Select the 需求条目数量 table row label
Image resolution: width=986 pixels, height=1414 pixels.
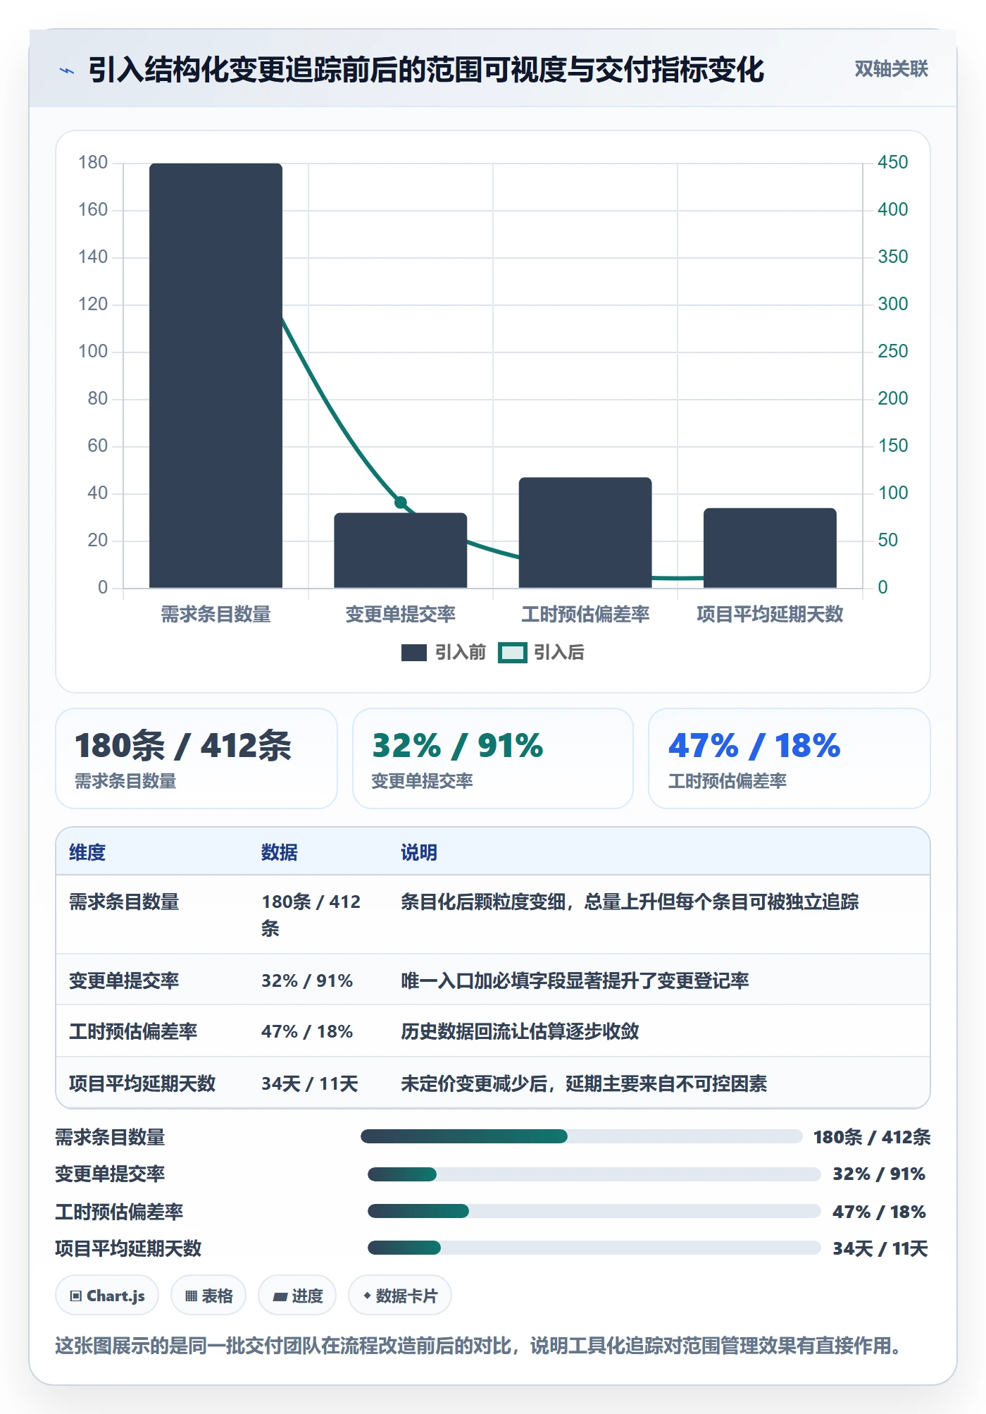tap(124, 902)
